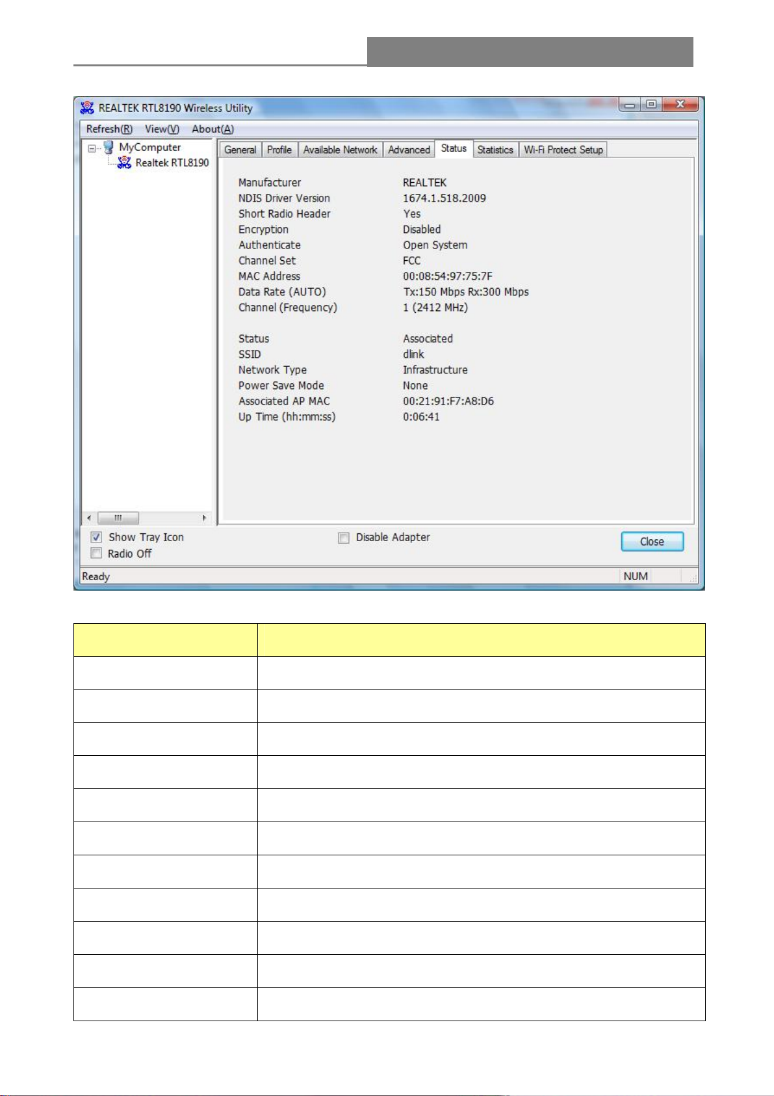Click the Manufacturer value REALTEK
The image size is (774, 1096).
click(424, 183)
